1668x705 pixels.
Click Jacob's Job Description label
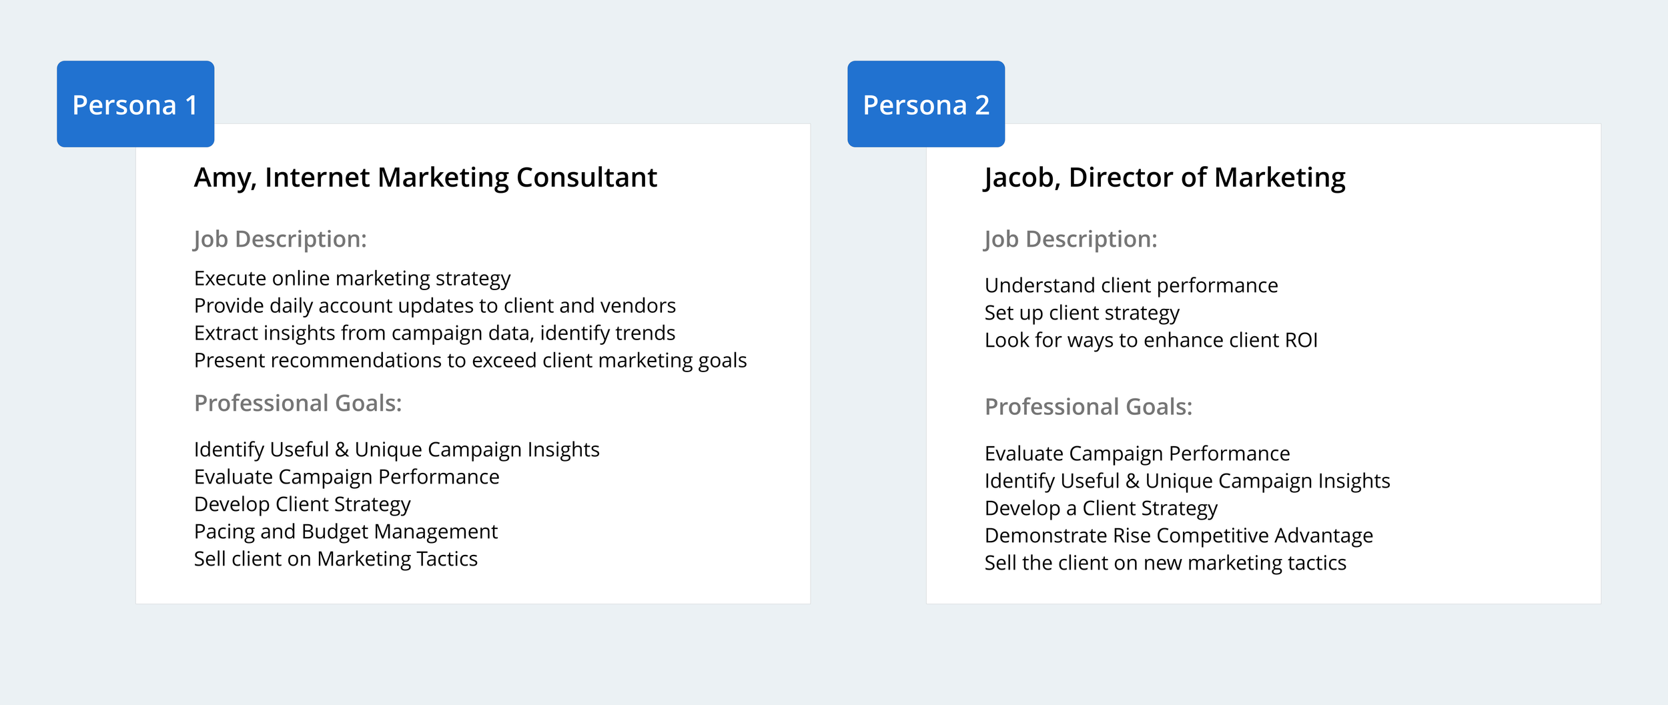(x=1071, y=239)
